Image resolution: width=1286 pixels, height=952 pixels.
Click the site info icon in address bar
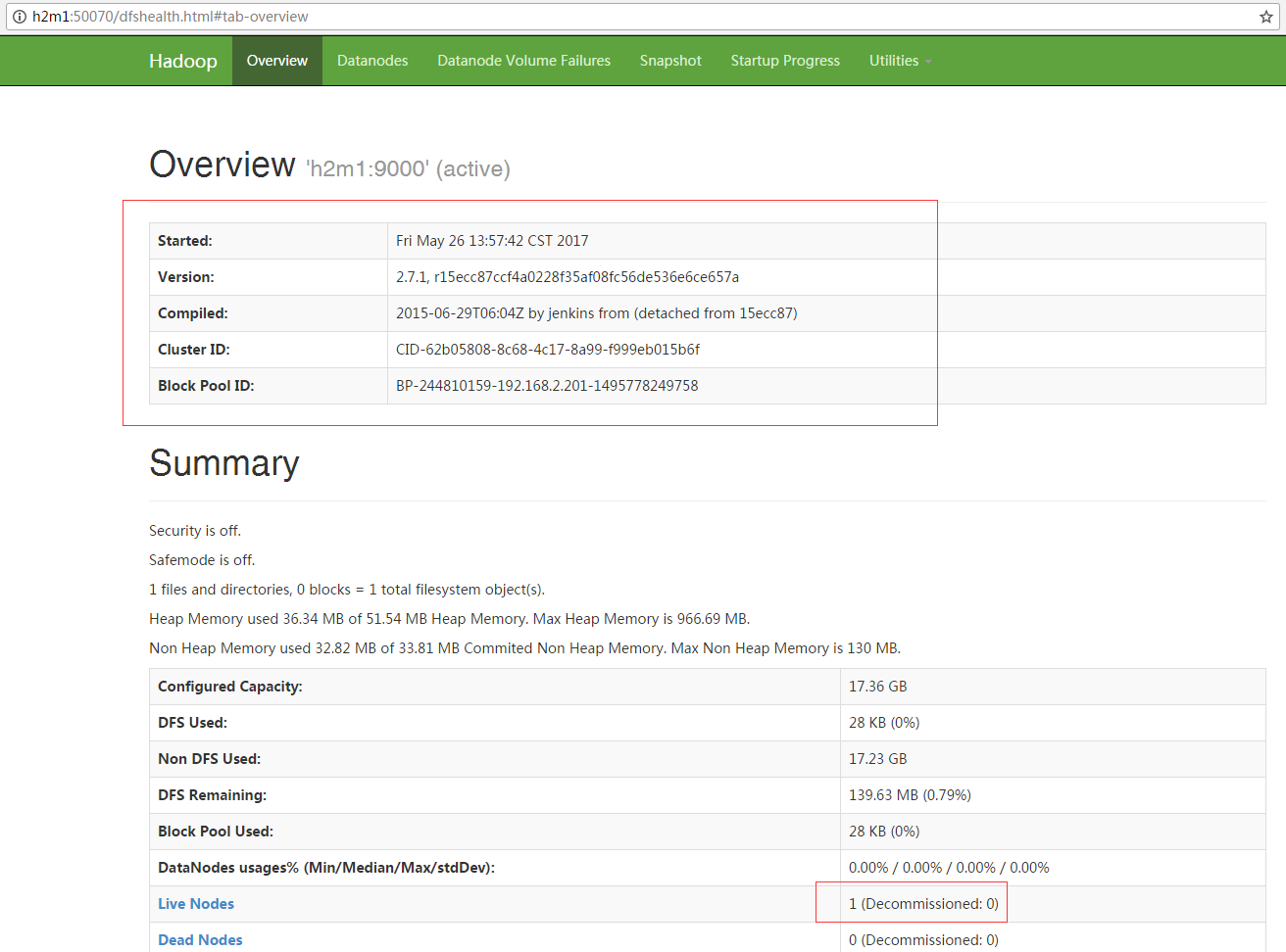tap(19, 17)
